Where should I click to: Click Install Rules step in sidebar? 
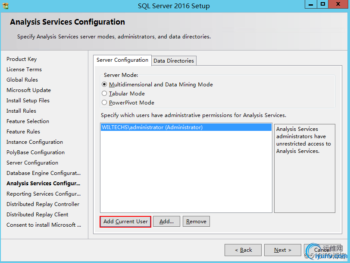pyautogui.click(x=21, y=111)
